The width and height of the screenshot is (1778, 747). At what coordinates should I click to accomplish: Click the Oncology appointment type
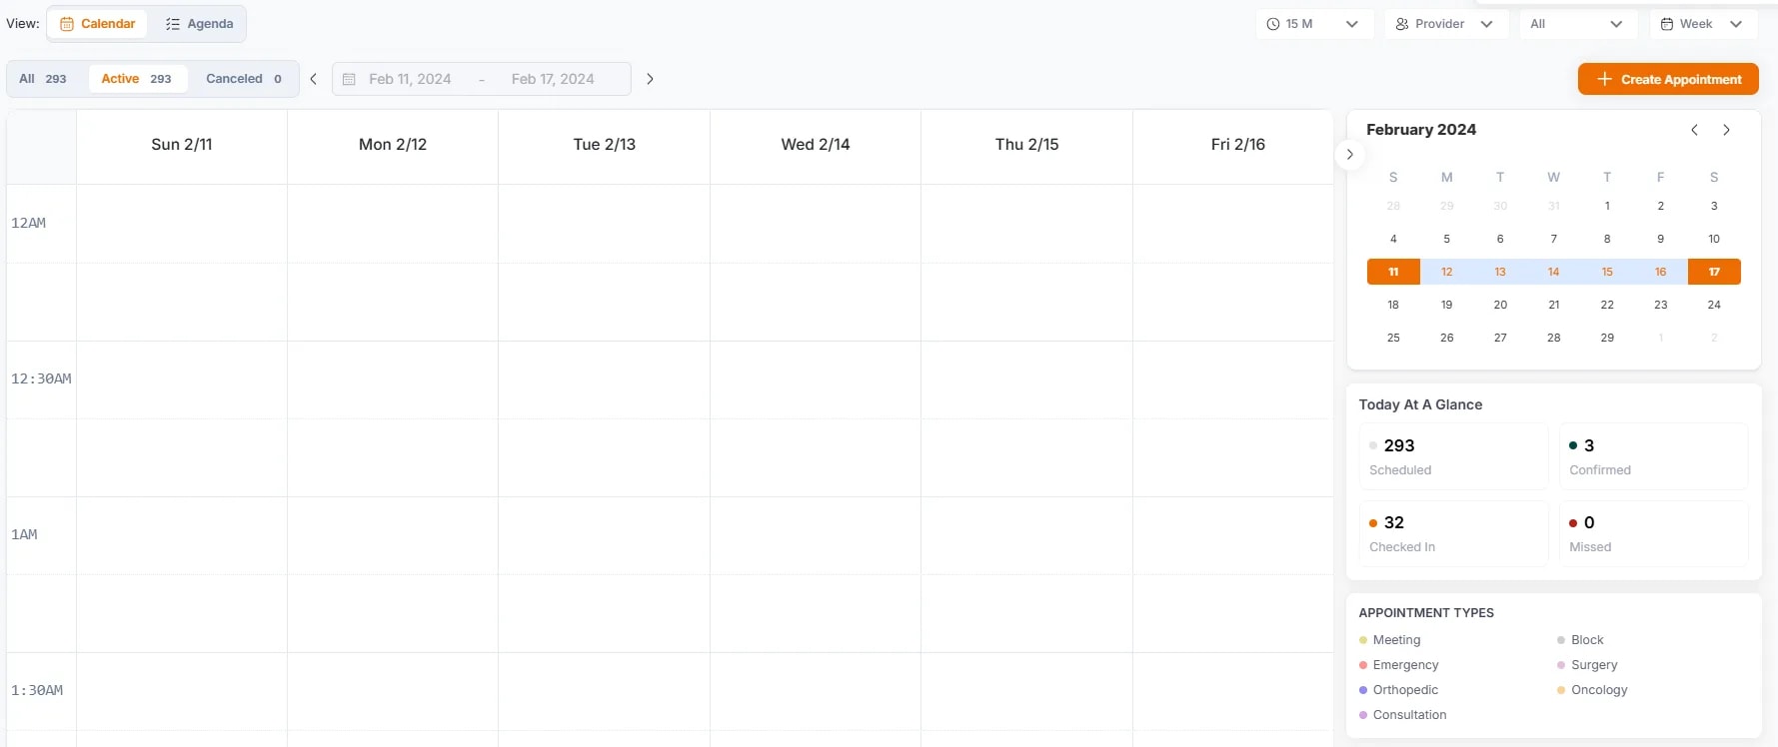click(x=1592, y=690)
